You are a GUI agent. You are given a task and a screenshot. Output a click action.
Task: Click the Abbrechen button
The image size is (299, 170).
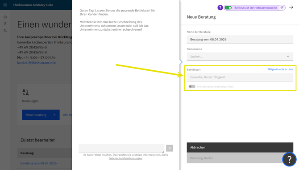240,147
